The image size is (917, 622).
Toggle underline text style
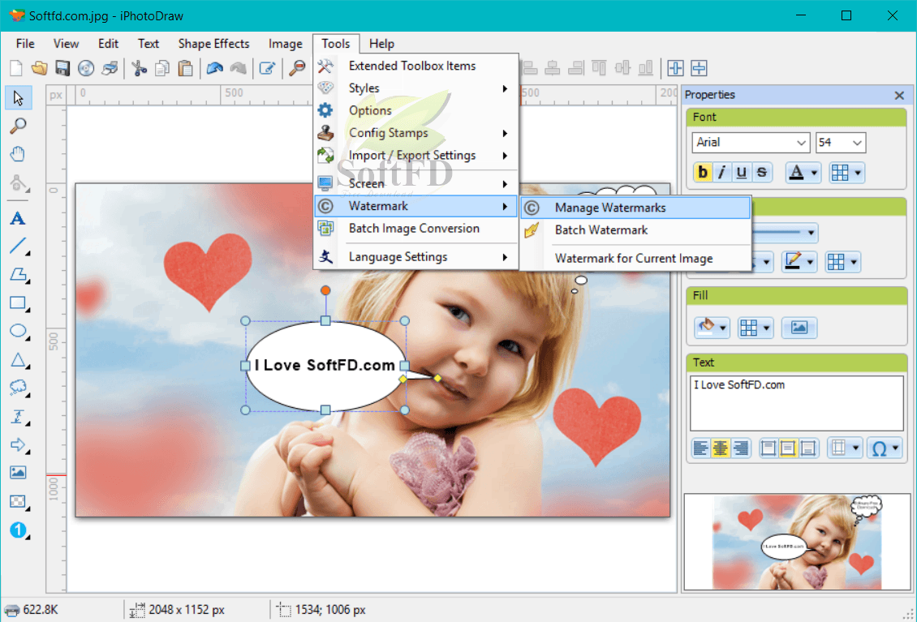(742, 173)
